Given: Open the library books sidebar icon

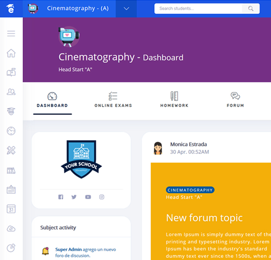Looking at the screenshot, I should (11, 170).
